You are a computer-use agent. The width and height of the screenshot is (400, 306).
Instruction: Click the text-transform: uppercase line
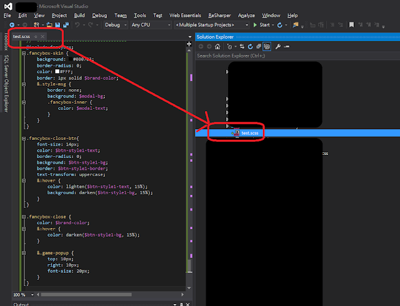71,175
